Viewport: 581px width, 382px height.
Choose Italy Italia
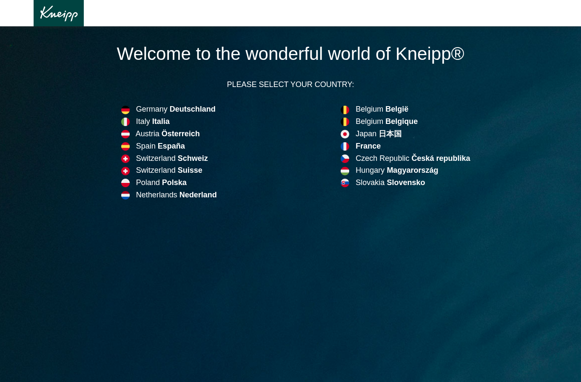point(153,121)
